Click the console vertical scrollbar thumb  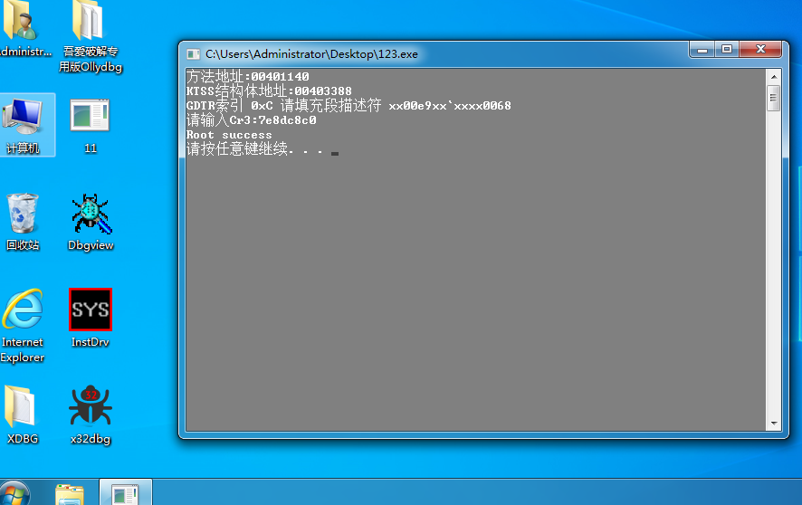coord(773,98)
